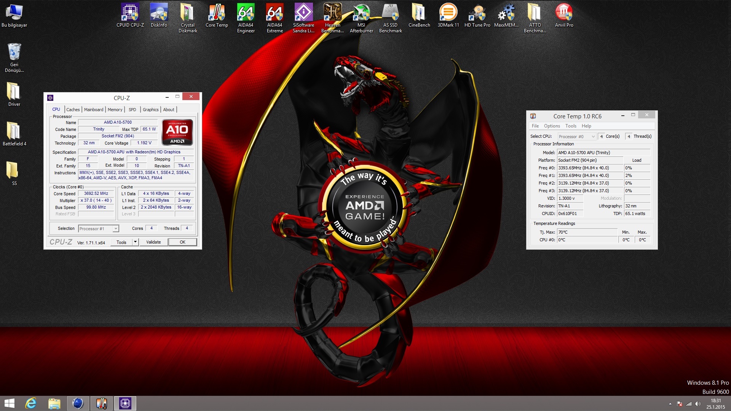This screenshot has height=411, width=731.
Task: Launch Core Temp desktop shortcut
Action: (x=217, y=15)
